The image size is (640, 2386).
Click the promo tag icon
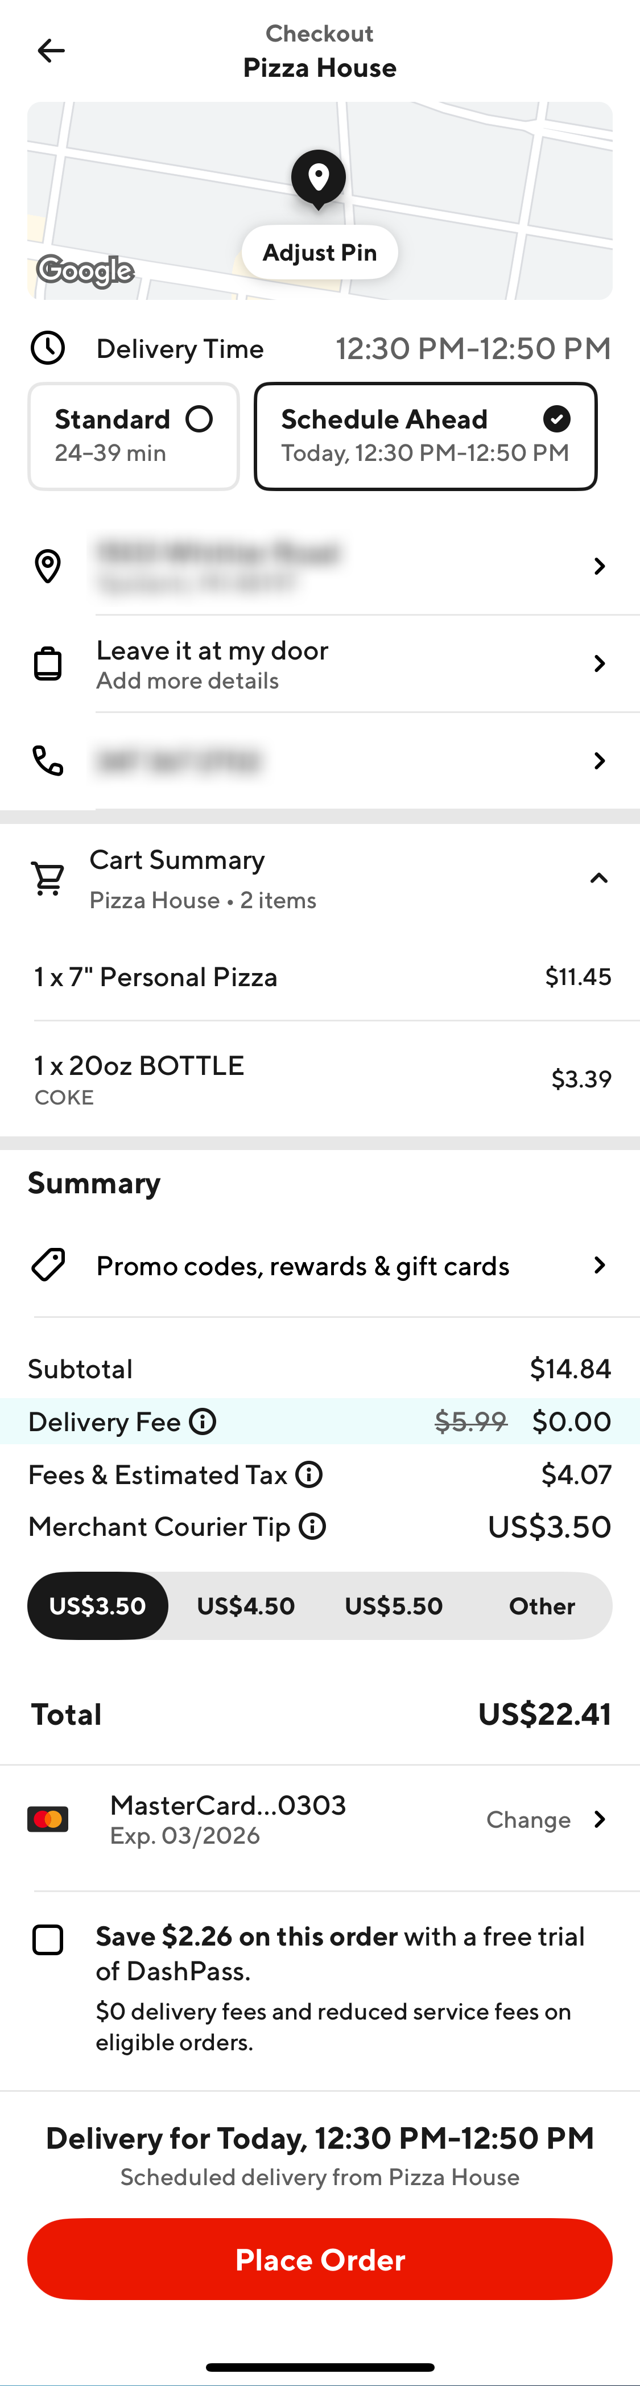48,1265
